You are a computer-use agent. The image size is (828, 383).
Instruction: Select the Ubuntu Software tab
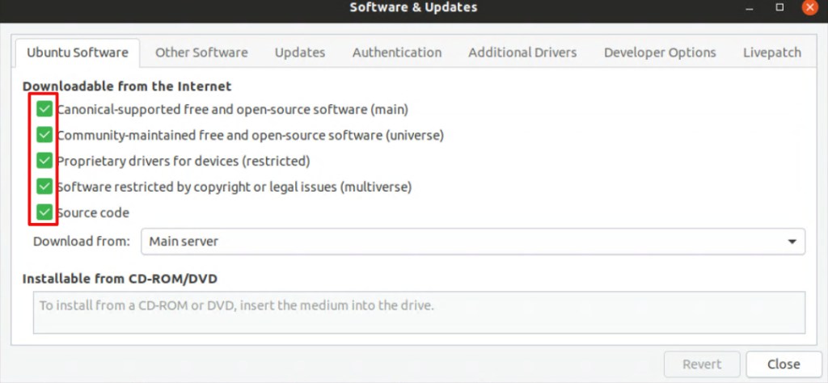click(x=78, y=53)
